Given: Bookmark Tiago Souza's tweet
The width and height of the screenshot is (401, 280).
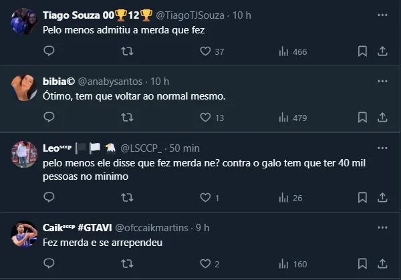Looking at the screenshot, I should click(x=362, y=51).
